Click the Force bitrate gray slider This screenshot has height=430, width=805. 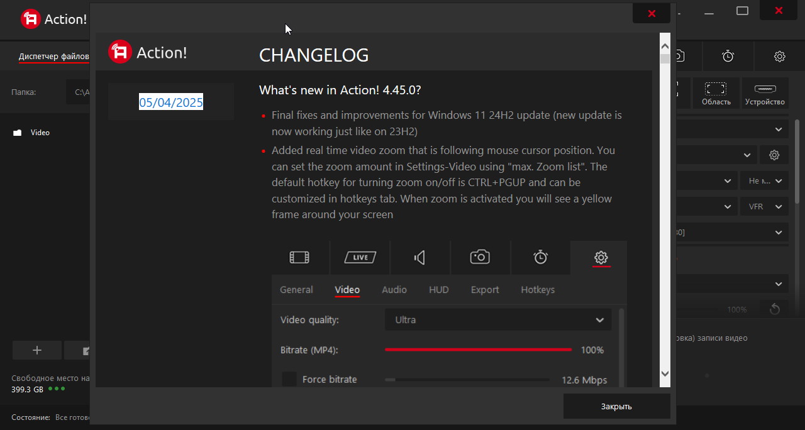pyautogui.click(x=467, y=380)
